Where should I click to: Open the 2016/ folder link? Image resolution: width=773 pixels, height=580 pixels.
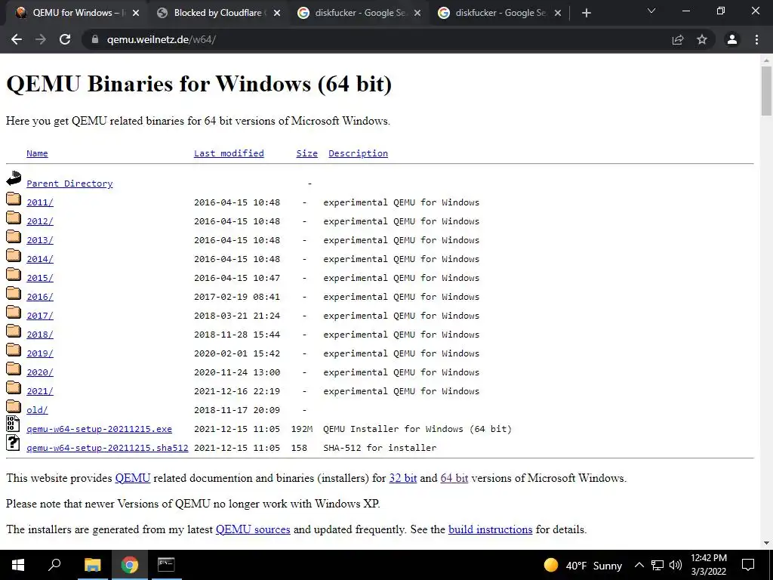(40, 297)
